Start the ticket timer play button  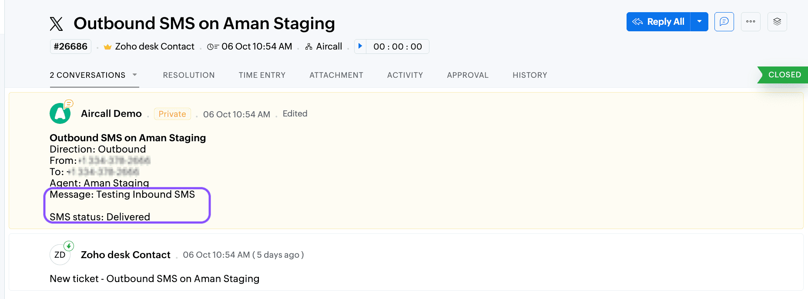click(360, 46)
